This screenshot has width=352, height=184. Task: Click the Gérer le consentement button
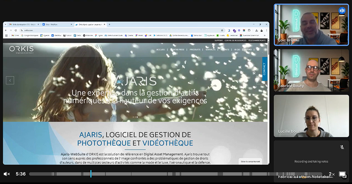point(250,161)
